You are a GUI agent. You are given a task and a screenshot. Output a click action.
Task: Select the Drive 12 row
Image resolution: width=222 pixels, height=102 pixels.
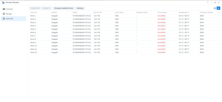125,52
